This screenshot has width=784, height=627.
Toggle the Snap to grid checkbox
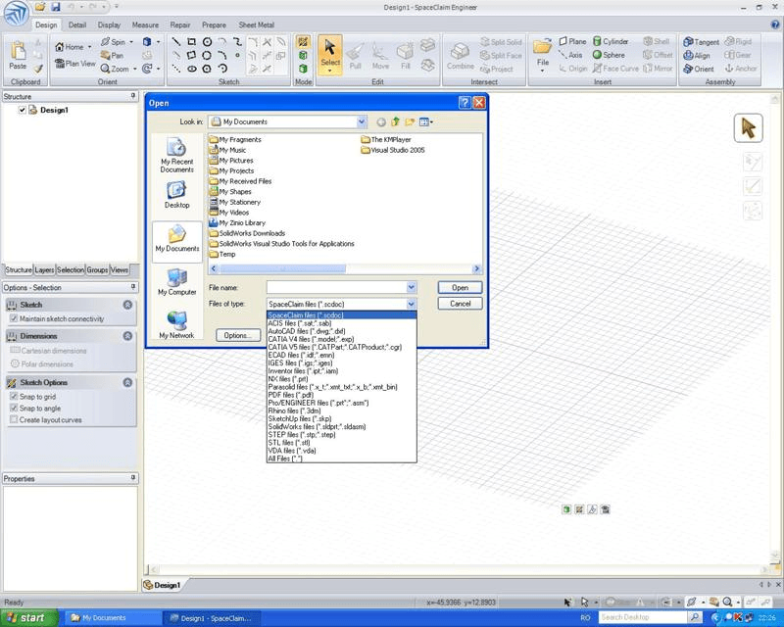pos(14,396)
